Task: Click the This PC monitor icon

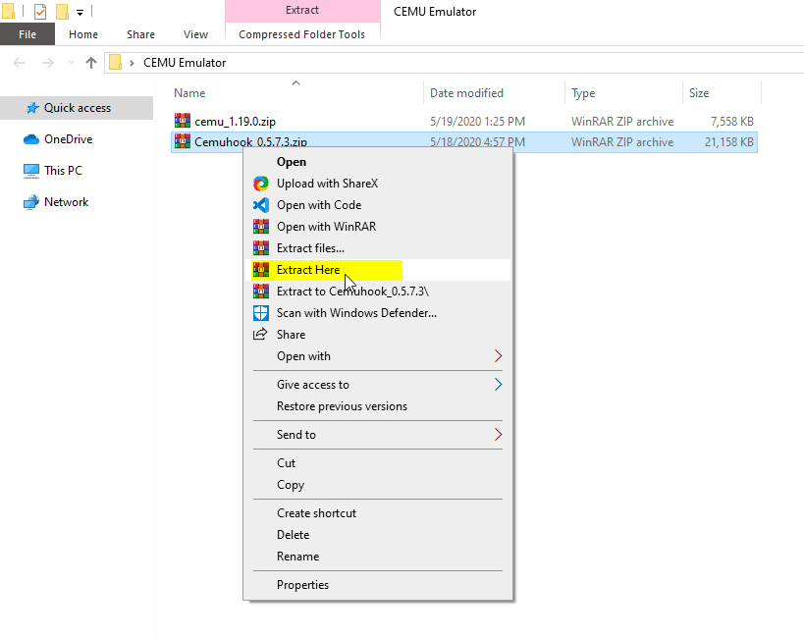Action: [x=31, y=171]
